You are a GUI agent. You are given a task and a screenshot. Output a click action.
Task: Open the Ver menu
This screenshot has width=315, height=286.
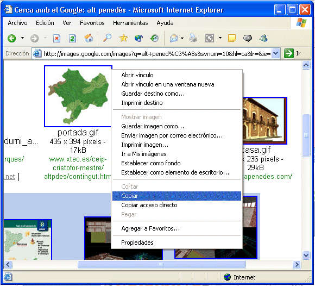[x=67, y=23]
